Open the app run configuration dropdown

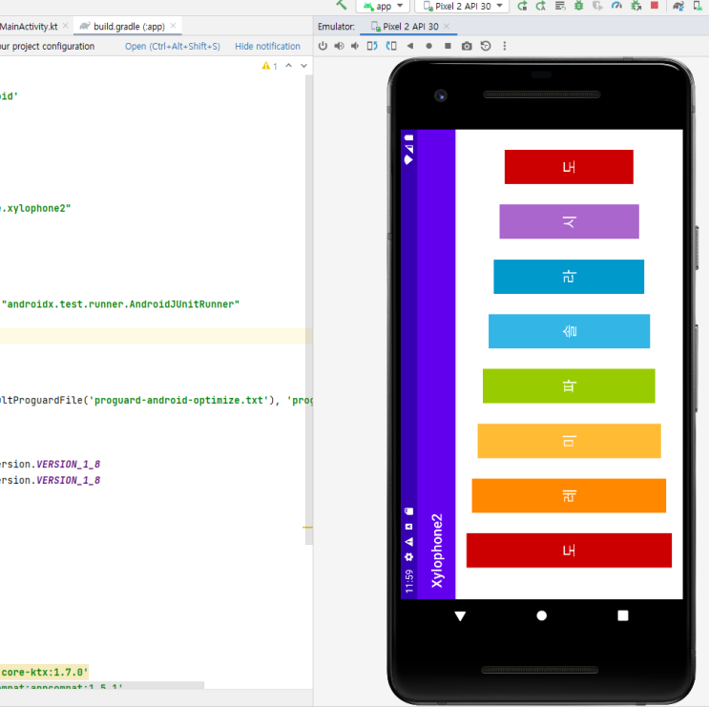click(x=383, y=6)
